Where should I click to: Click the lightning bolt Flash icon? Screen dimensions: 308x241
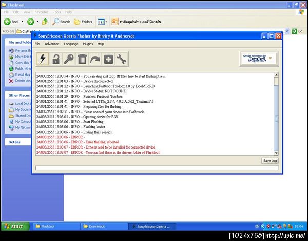point(43,59)
